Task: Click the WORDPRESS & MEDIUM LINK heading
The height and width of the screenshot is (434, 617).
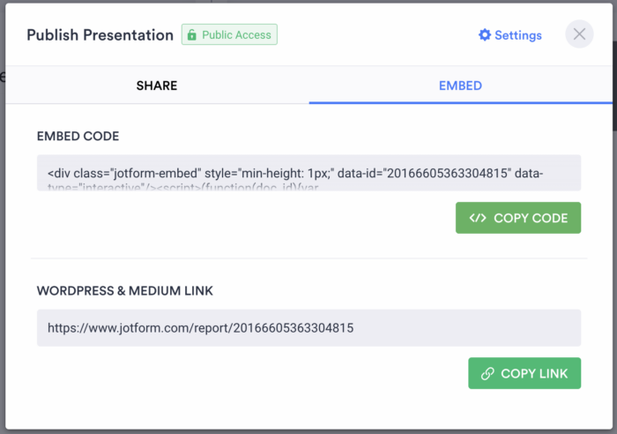Action: click(x=124, y=290)
